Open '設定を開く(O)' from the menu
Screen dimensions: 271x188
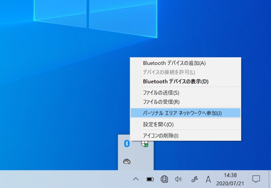point(158,124)
